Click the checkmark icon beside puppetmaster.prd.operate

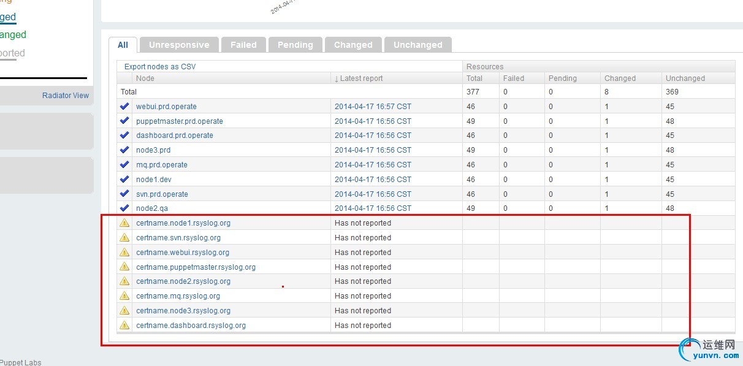pos(124,121)
